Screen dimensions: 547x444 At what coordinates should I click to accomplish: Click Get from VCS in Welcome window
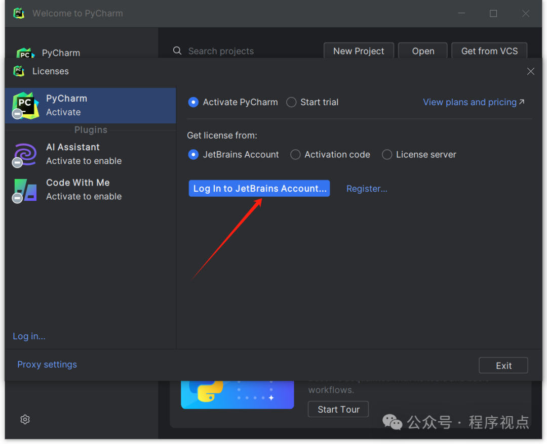(489, 51)
